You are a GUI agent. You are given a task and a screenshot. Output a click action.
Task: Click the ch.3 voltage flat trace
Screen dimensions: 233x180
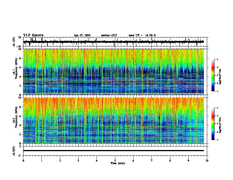click(x=114, y=151)
